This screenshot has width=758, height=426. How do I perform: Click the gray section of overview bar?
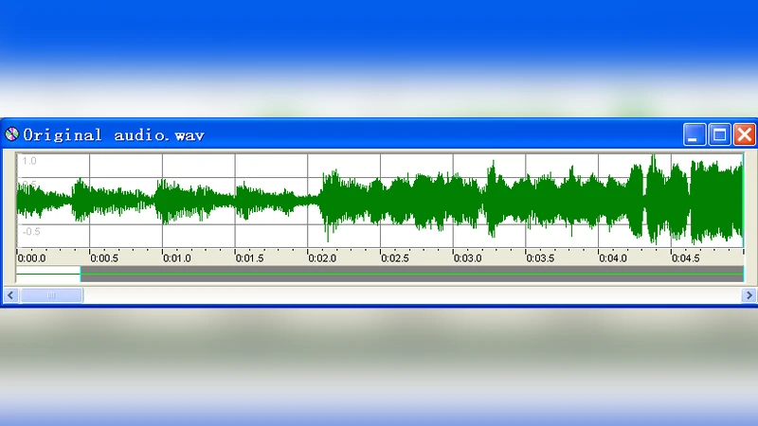coord(407,275)
